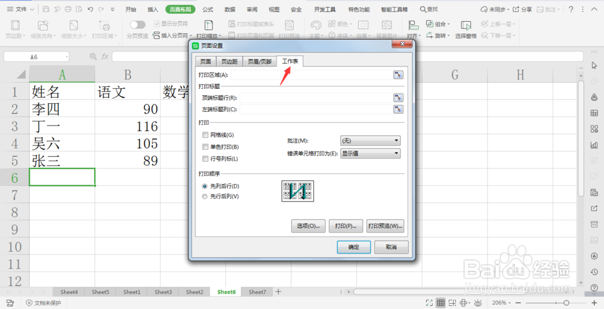This screenshot has width=604, height=309.
Task: Click the range picker icon for 左端标题列
Action: 398,109
